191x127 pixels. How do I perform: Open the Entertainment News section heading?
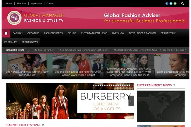click(x=154, y=85)
